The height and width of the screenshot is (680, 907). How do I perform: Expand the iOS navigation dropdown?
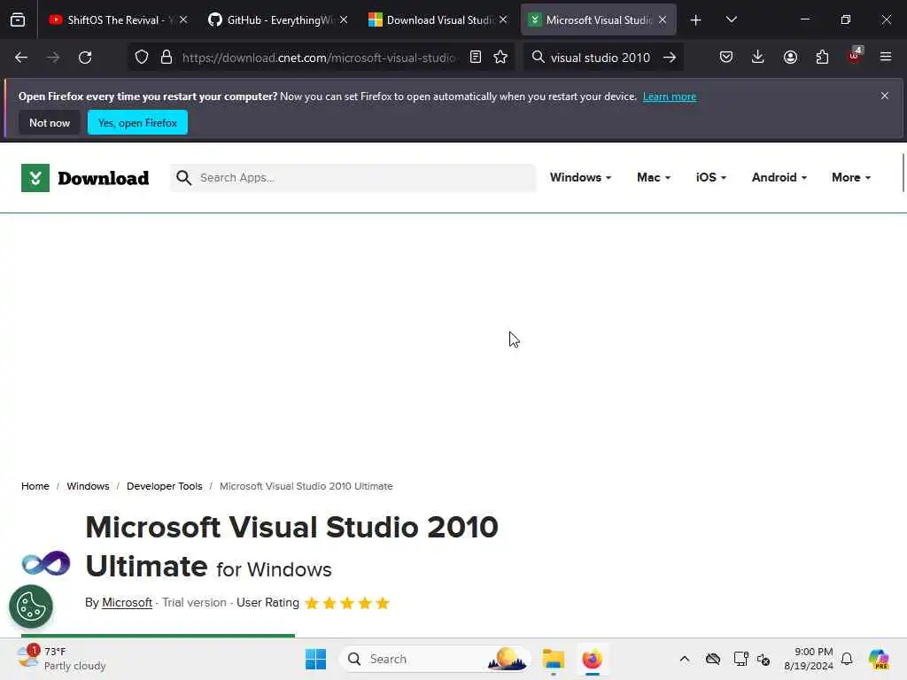pyautogui.click(x=711, y=177)
